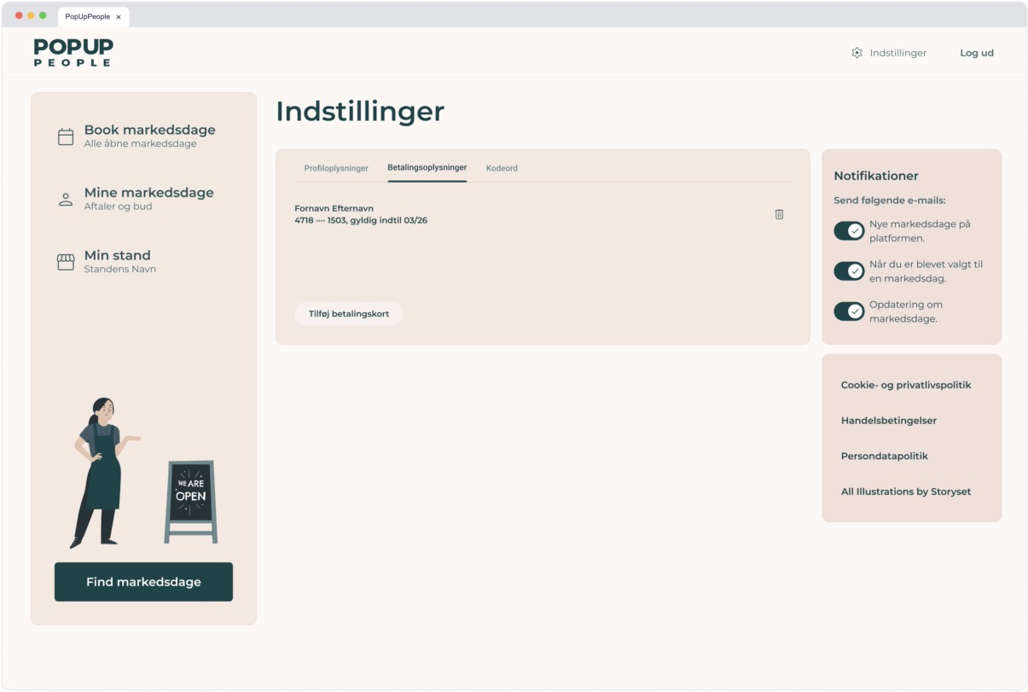
Task: Close the PopUpPeople browser tab
Action: click(x=119, y=17)
